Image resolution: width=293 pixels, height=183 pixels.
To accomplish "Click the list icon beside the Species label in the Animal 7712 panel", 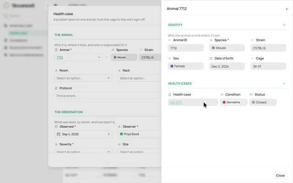I will pos(211,40).
